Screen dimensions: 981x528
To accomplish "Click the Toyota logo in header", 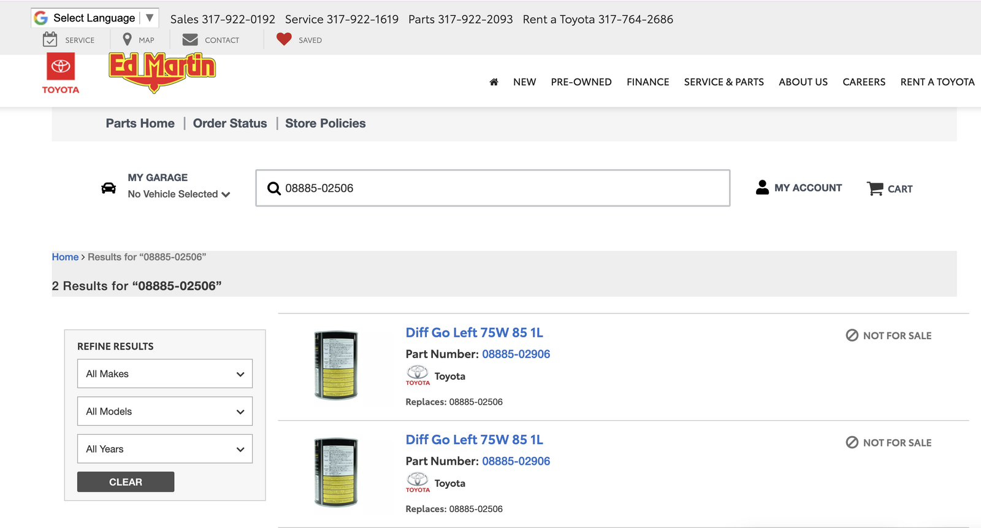I will (x=61, y=73).
